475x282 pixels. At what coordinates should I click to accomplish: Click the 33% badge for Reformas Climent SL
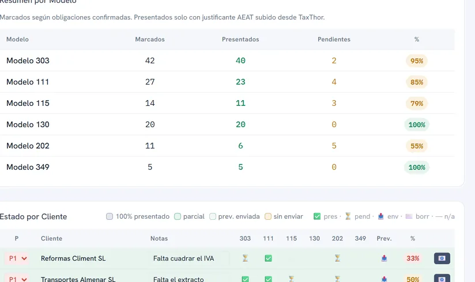coord(413,258)
